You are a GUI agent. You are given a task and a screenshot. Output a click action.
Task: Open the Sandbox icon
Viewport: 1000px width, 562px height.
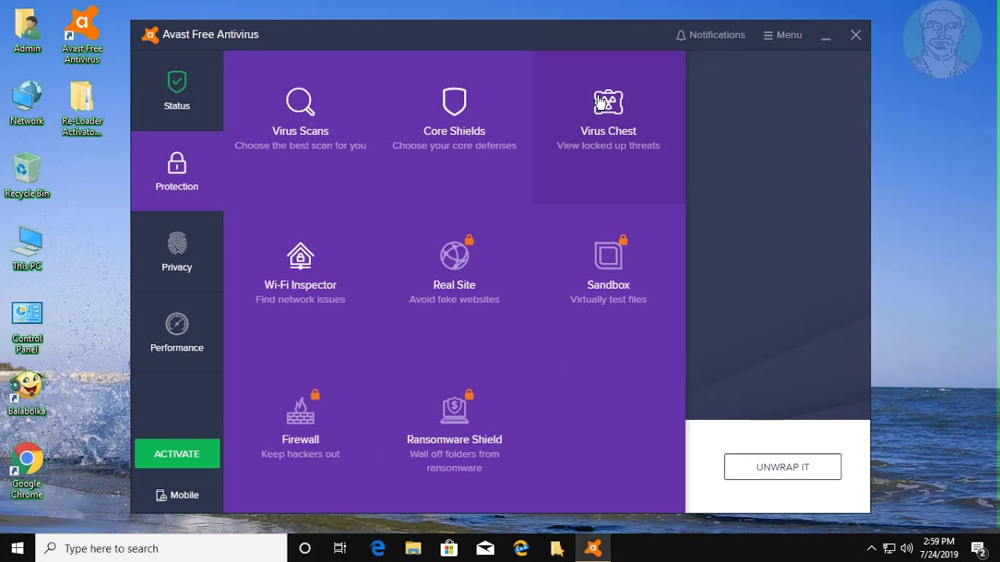pyautogui.click(x=608, y=254)
